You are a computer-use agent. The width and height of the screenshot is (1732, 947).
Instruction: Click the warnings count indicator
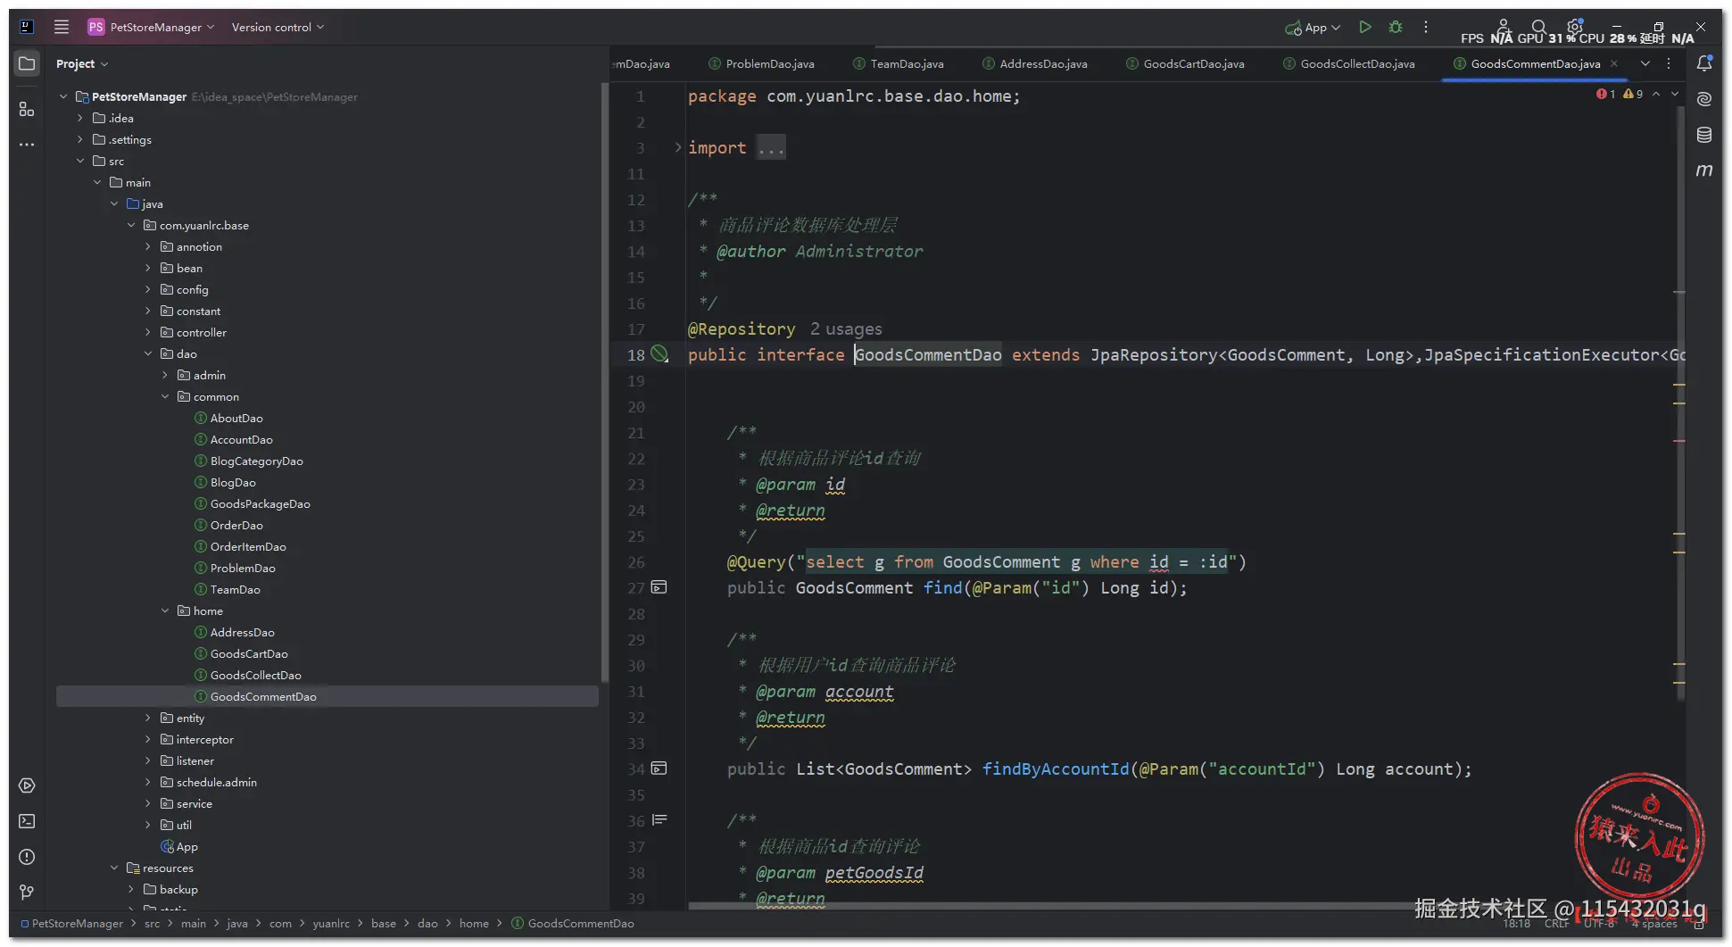[x=1633, y=94]
